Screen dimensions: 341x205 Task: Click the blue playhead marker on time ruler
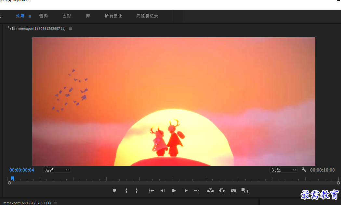coord(13,178)
